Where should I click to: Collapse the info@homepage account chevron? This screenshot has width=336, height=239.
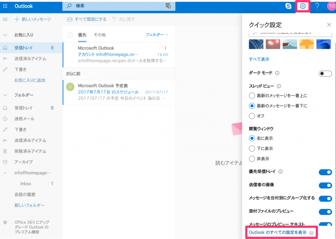pos(5,173)
